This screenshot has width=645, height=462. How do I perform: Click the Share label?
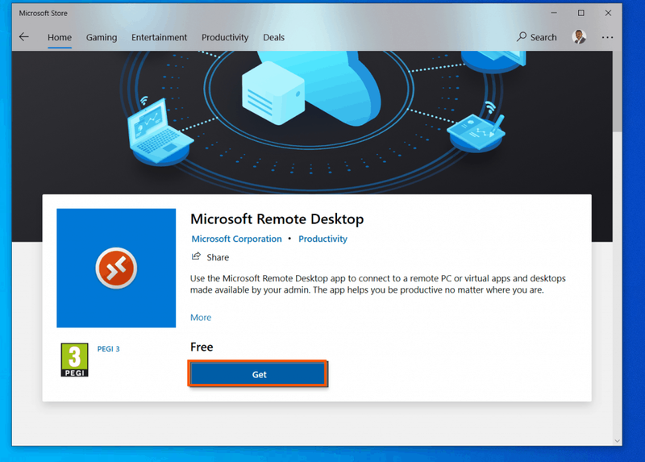218,257
